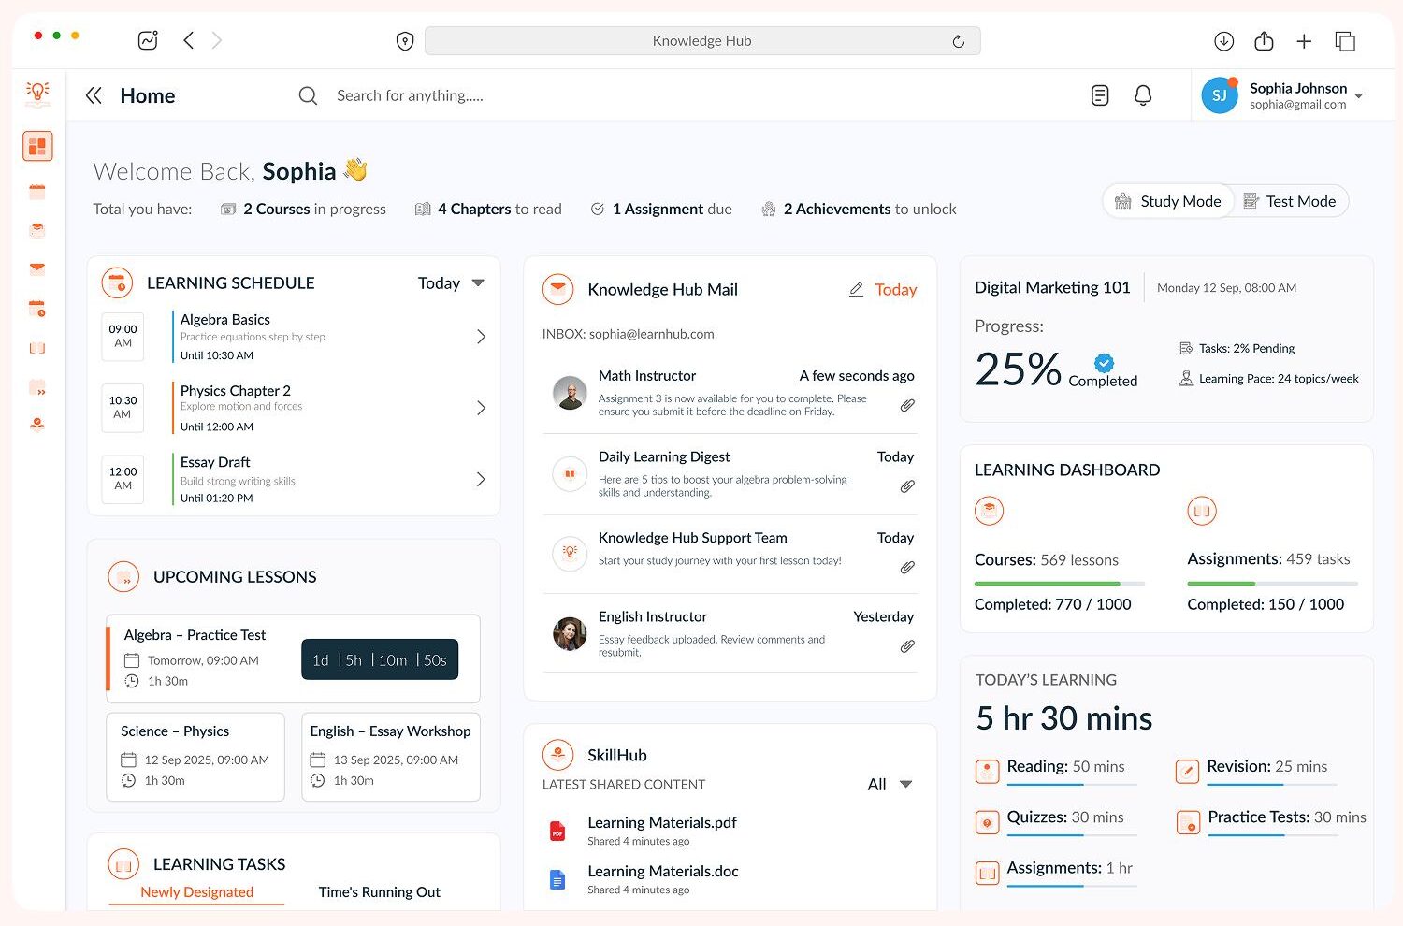Collapse sidebar with double chevron icon
Viewport: 1403px width, 926px height.
tap(94, 95)
